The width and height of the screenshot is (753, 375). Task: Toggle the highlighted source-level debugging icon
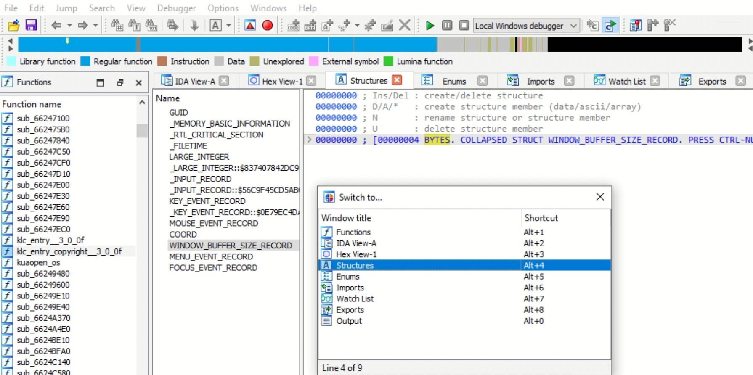(610, 26)
